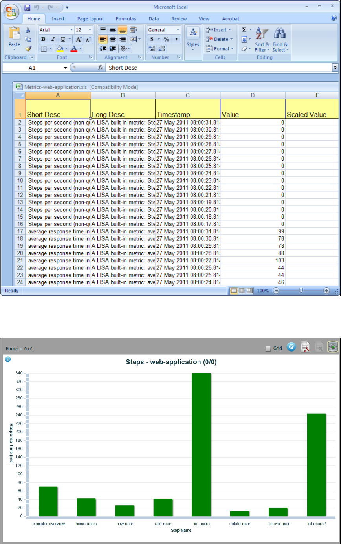The width and height of the screenshot is (341, 544).
Task: Click the zoom in plus button
Action: coord(326,291)
